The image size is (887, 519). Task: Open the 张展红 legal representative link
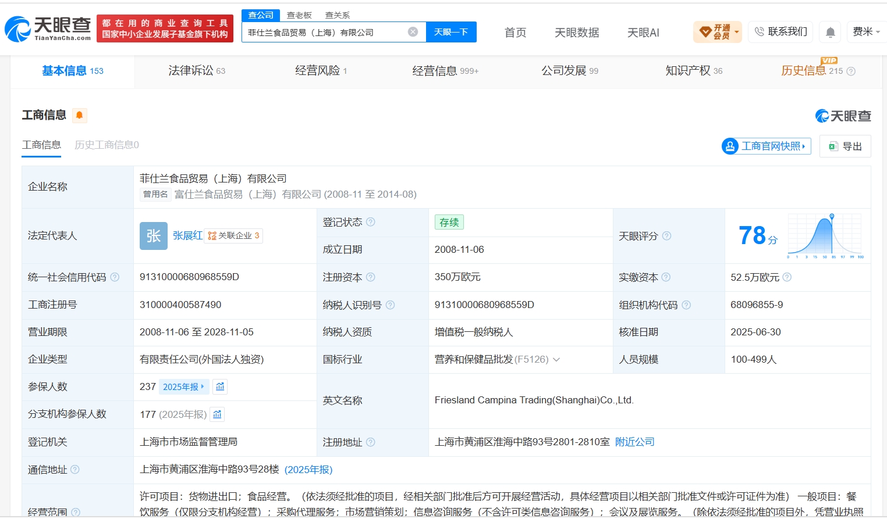pos(187,235)
